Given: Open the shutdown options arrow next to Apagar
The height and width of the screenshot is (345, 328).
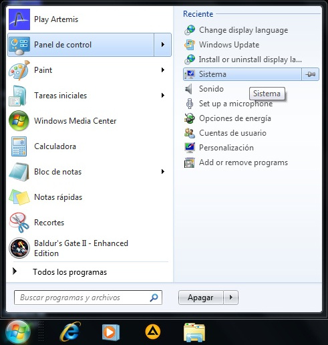Looking at the screenshot, I should point(231,298).
